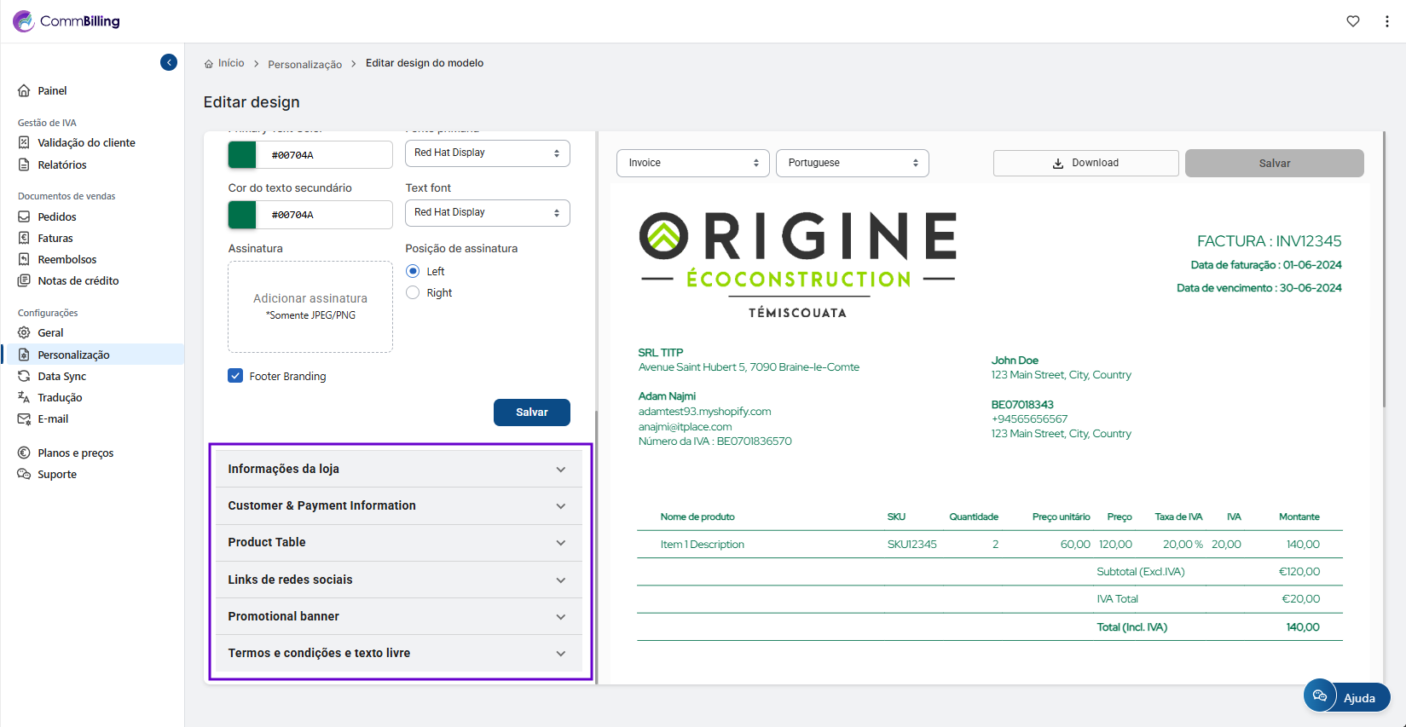Open the Portuguese language dropdown
Viewport: 1406px width, 727px height.
[852, 163]
